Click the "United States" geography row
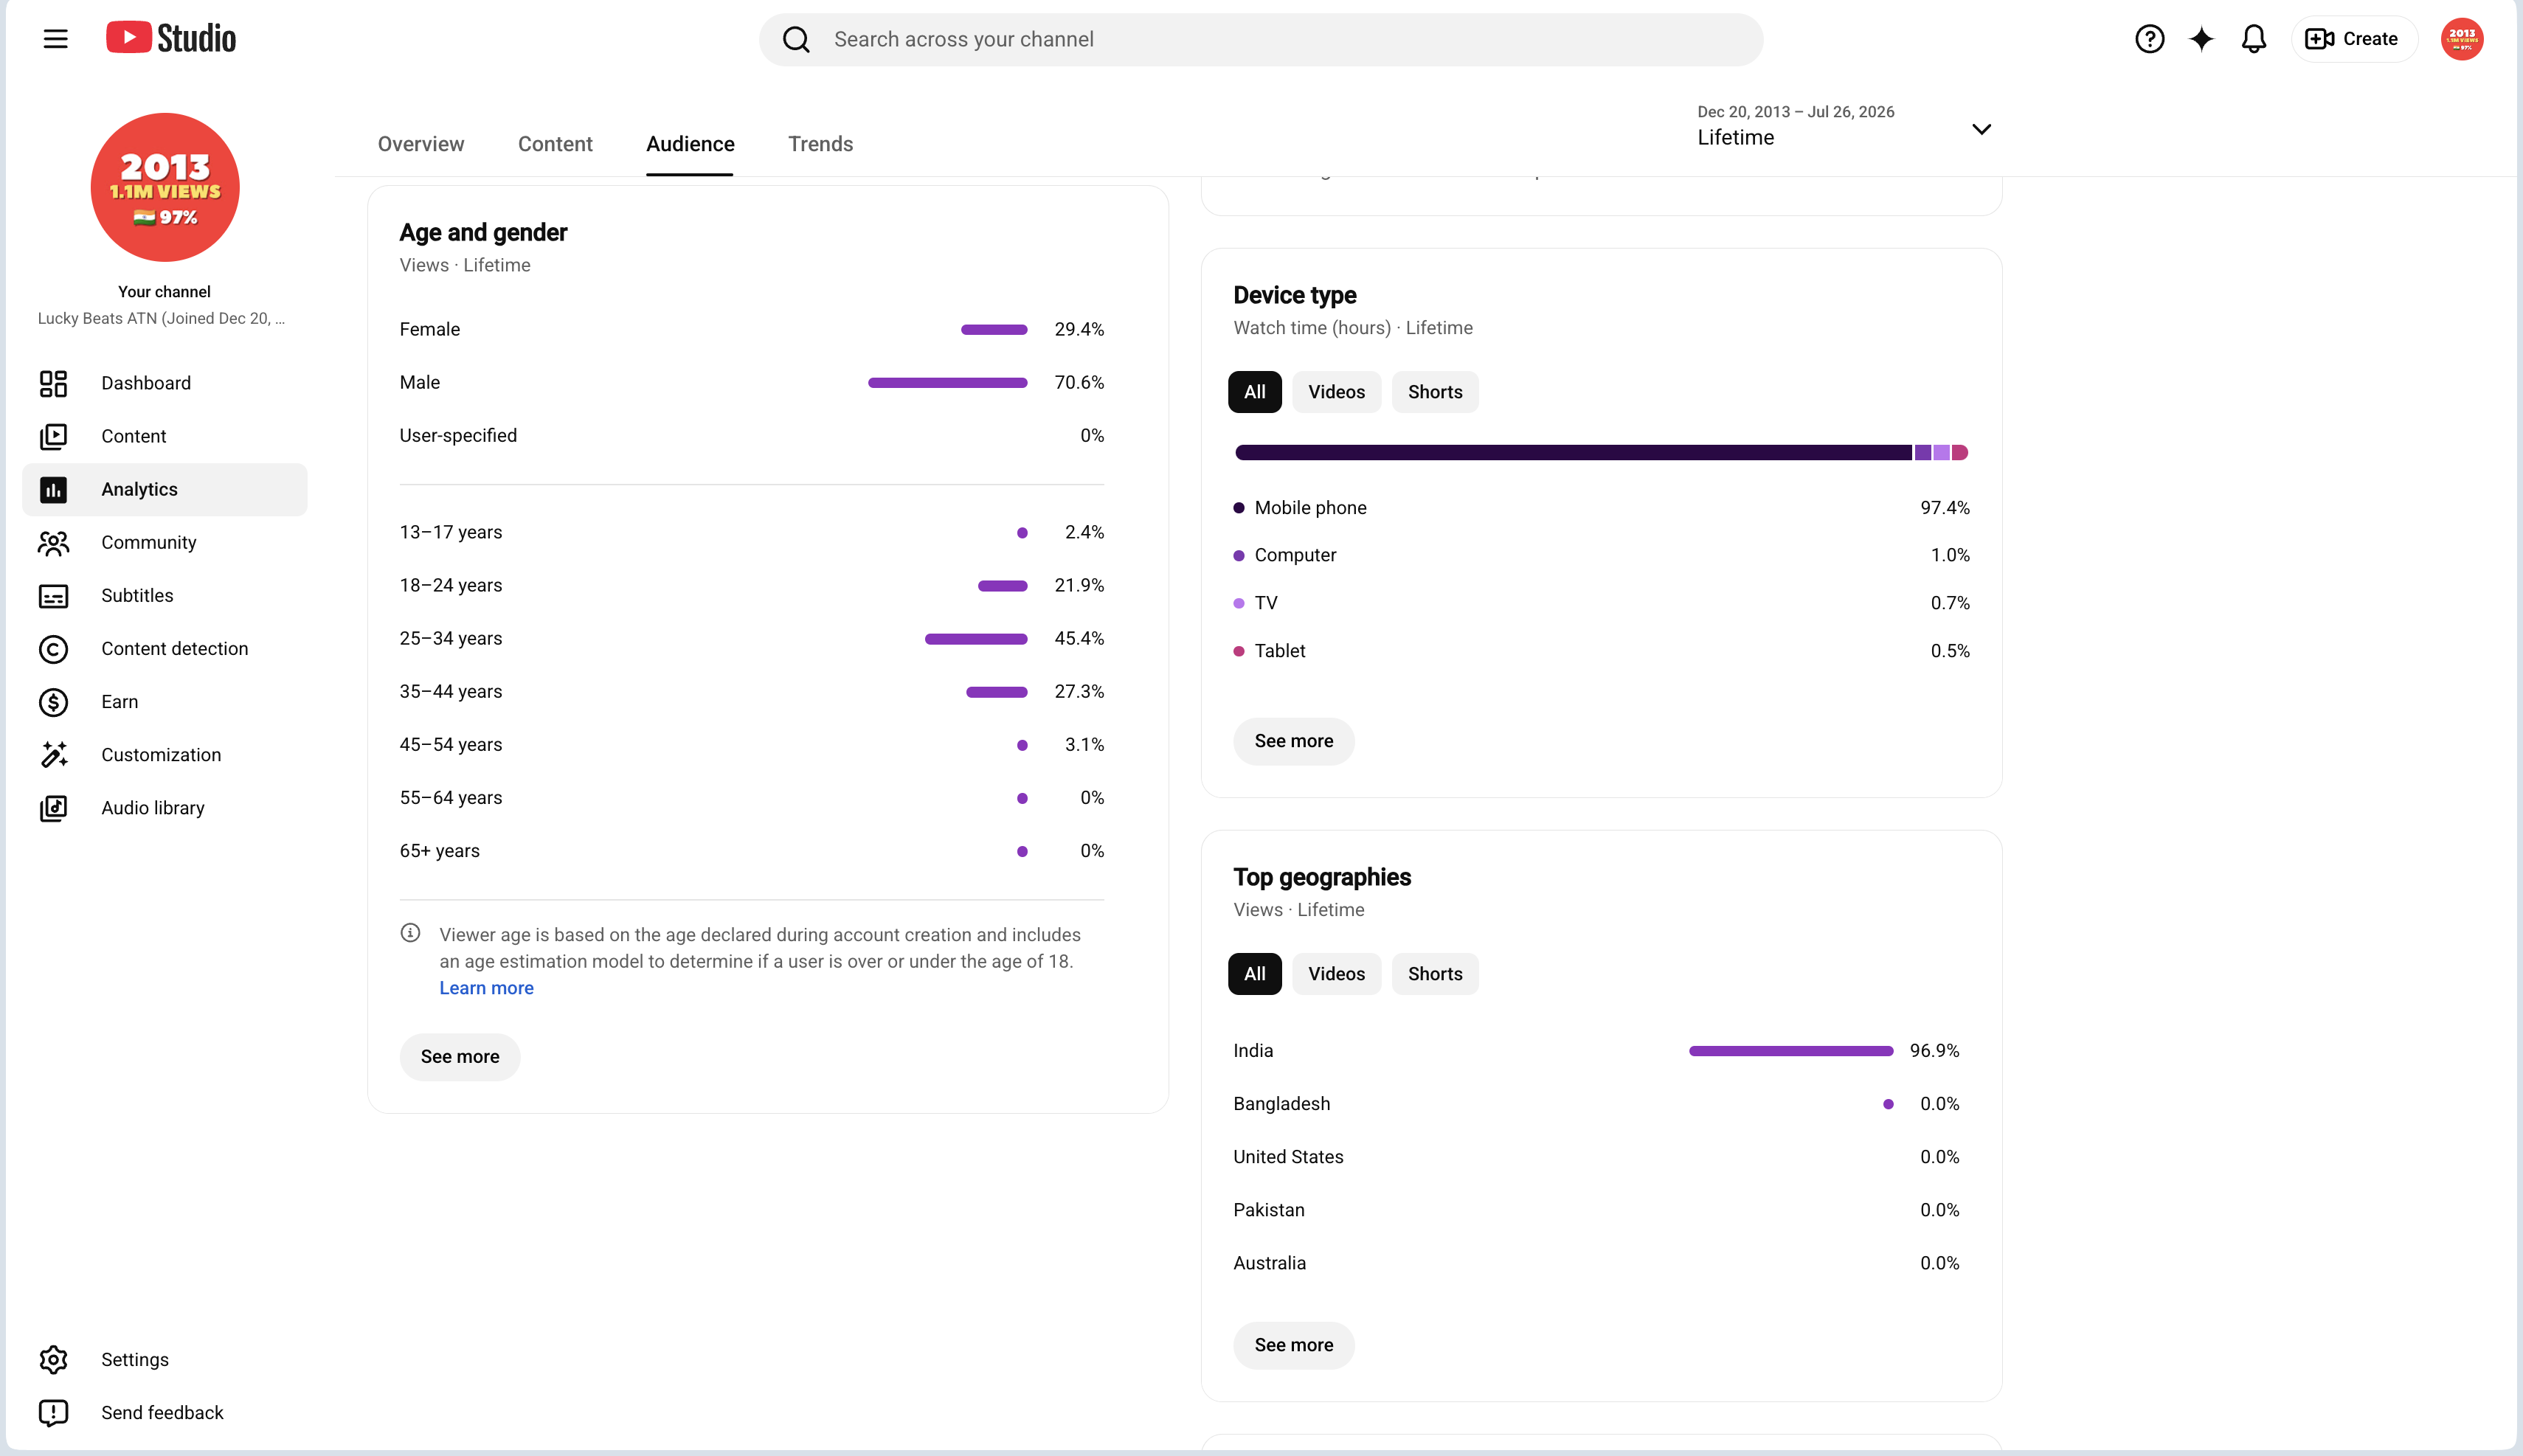2523x1456 pixels. (1596, 1157)
